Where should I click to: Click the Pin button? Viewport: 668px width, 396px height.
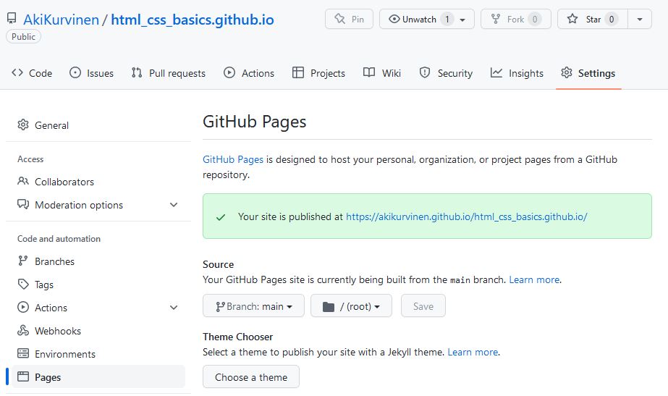point(349,19)
